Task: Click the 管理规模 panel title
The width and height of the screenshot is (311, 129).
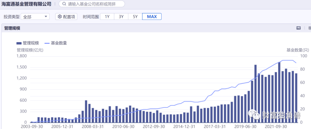Action: (12, 28)
